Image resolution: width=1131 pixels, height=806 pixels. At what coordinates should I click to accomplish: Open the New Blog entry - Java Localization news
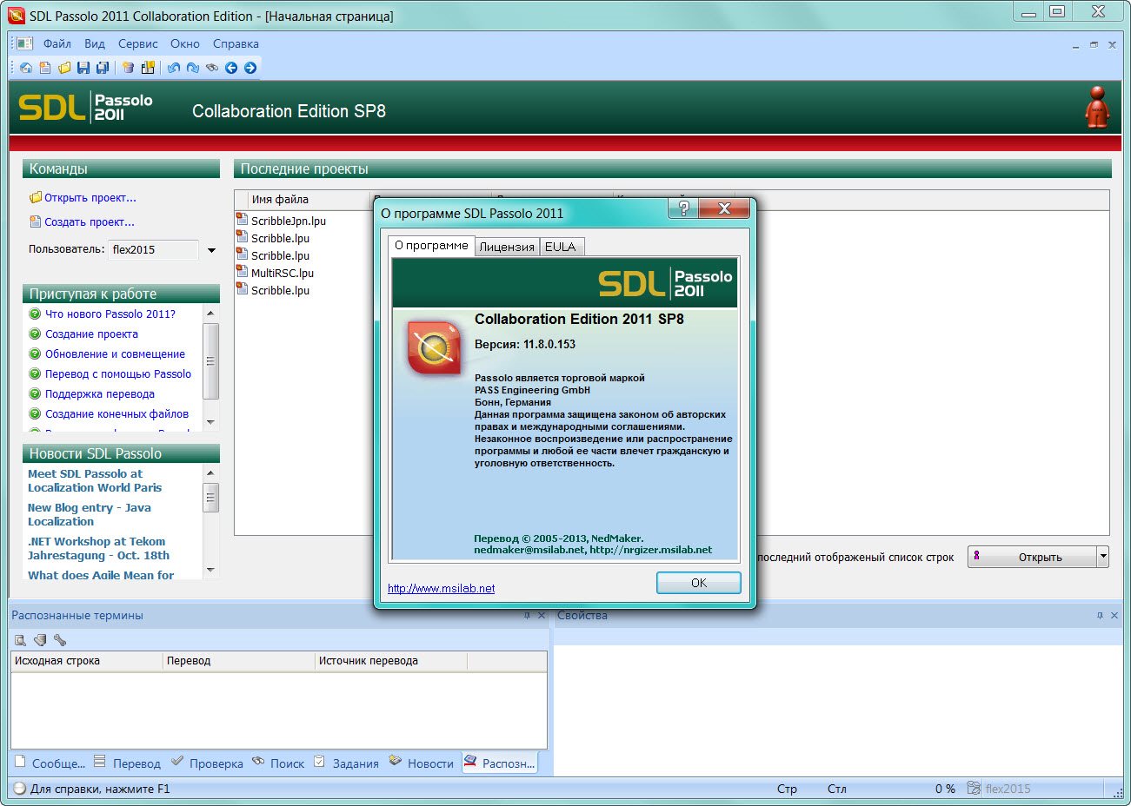point(90,514)
